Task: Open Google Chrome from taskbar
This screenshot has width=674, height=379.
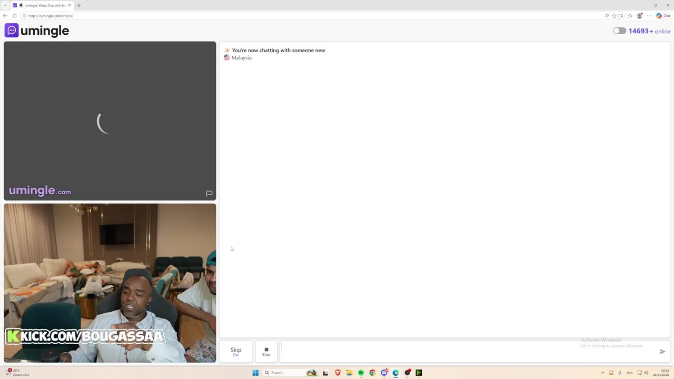Action: [372, 373]
